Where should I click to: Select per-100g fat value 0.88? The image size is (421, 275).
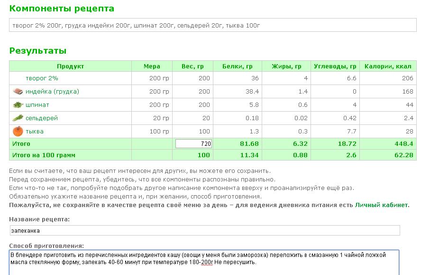pyautogui.click(x=300, y=155)
